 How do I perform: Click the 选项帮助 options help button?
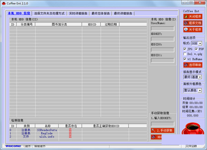(193, 65)
